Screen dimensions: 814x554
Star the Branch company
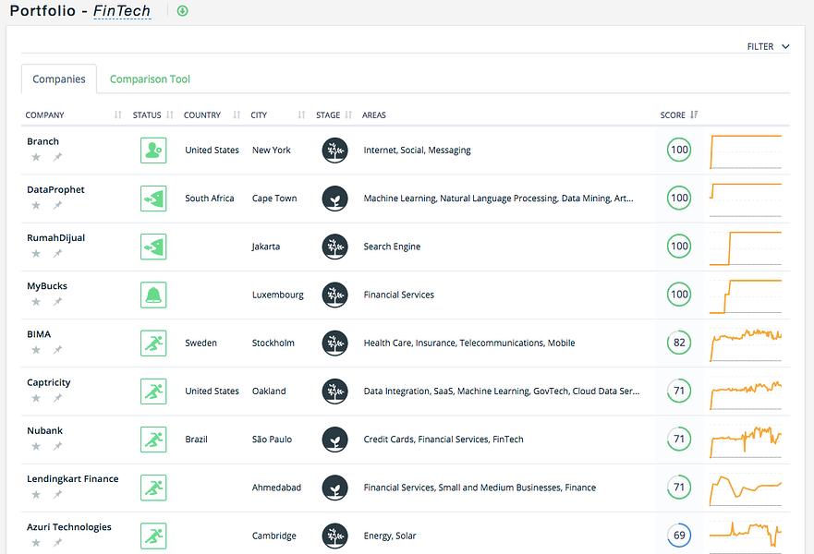coord(36,157)
